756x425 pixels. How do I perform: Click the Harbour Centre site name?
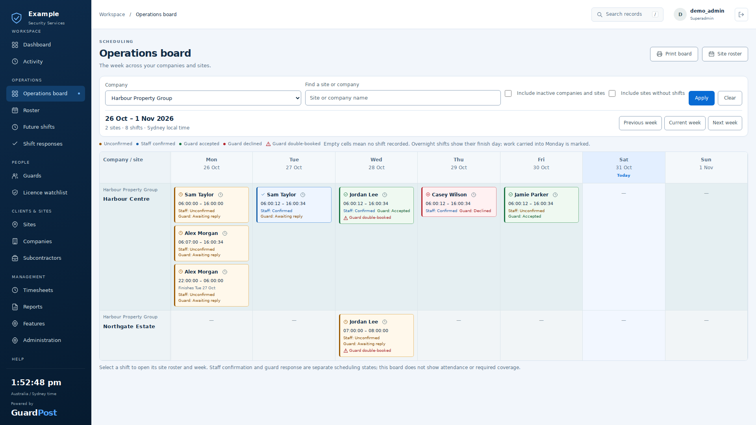[126, 199]
